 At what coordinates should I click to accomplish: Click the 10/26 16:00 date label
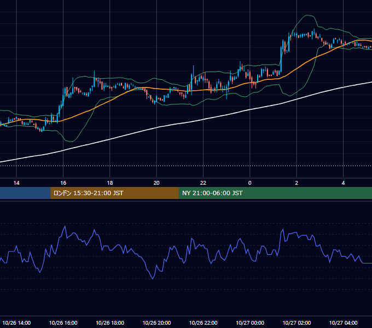tap(63, 323)
